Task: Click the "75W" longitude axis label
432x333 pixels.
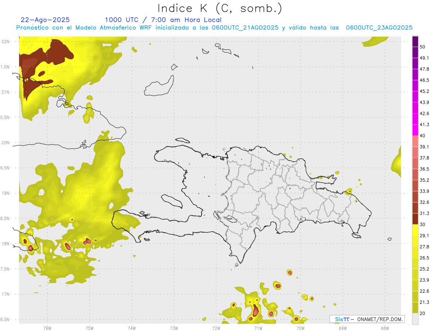Action: pyautogui.click(x=90, y=328)
